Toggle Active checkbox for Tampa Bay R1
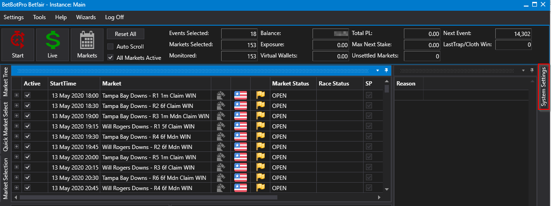Image resolution: width=551 pixels, height=206 pixels. point(28,95)
